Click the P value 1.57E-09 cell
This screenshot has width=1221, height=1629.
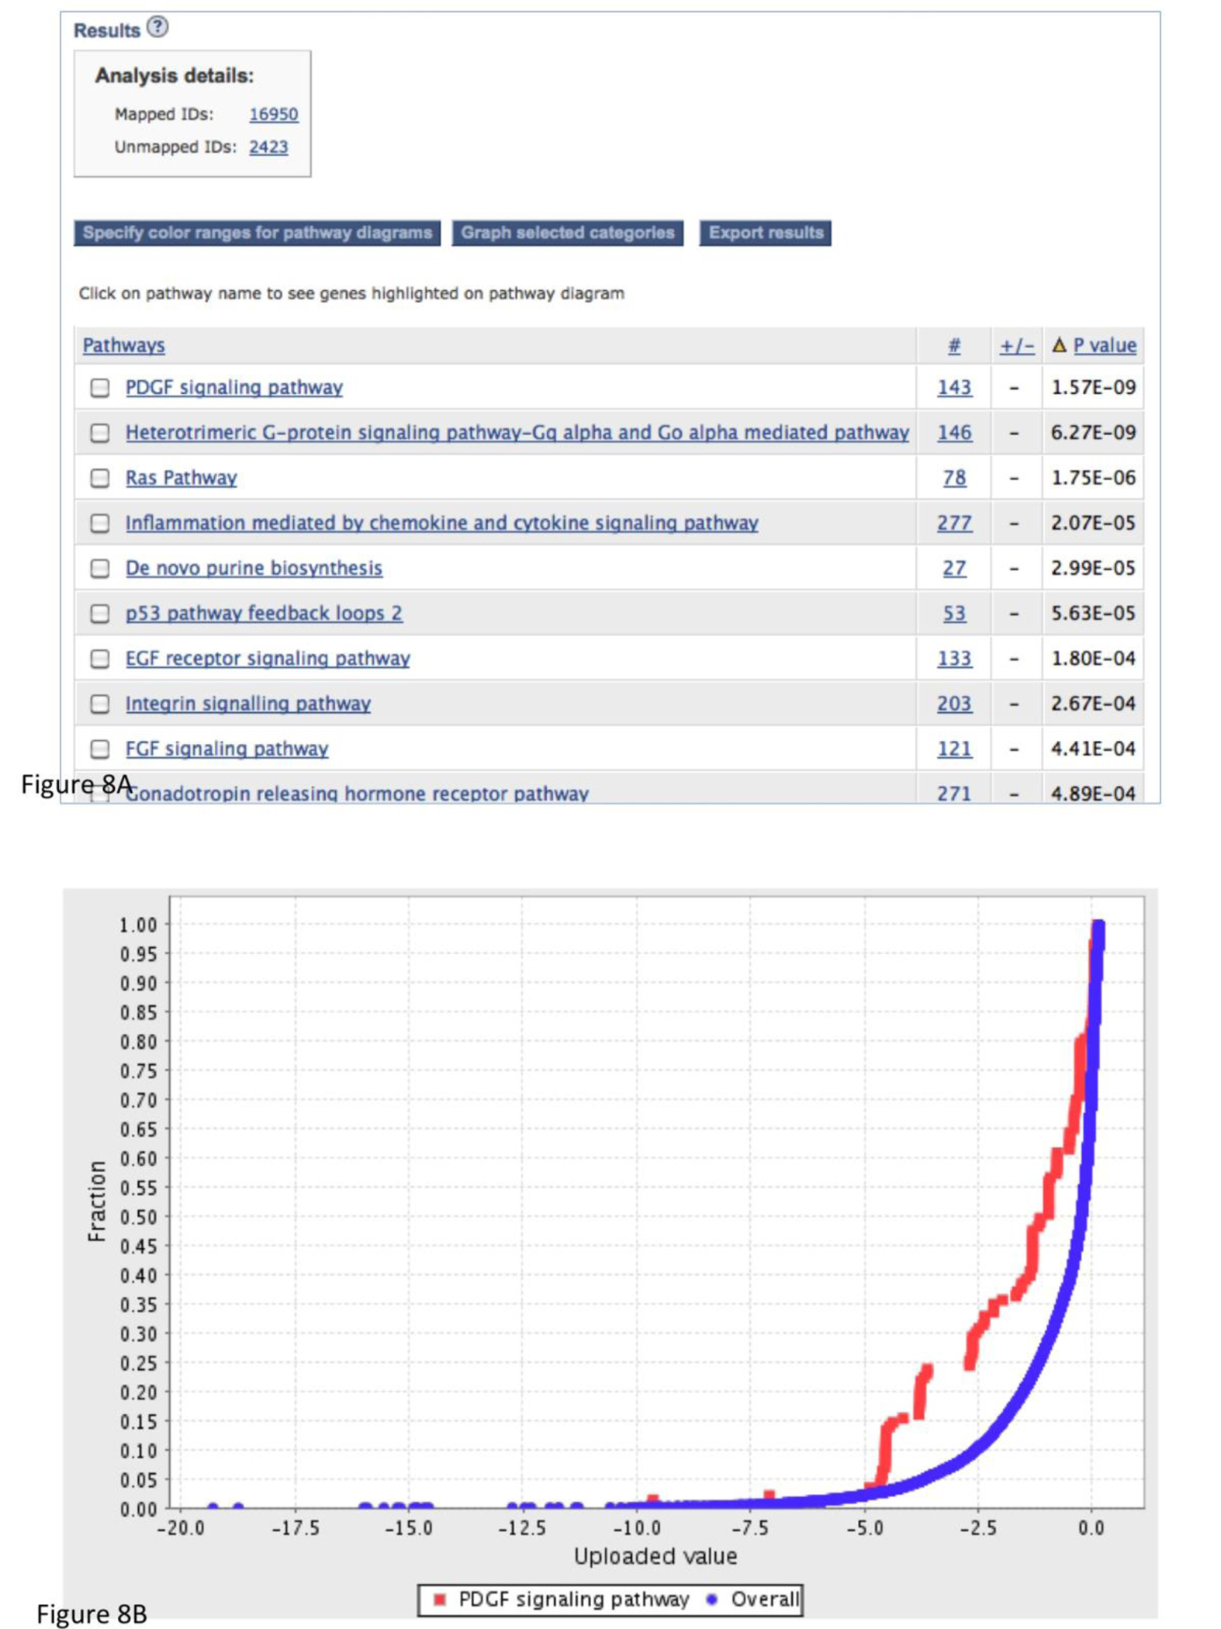[1093, 387]
